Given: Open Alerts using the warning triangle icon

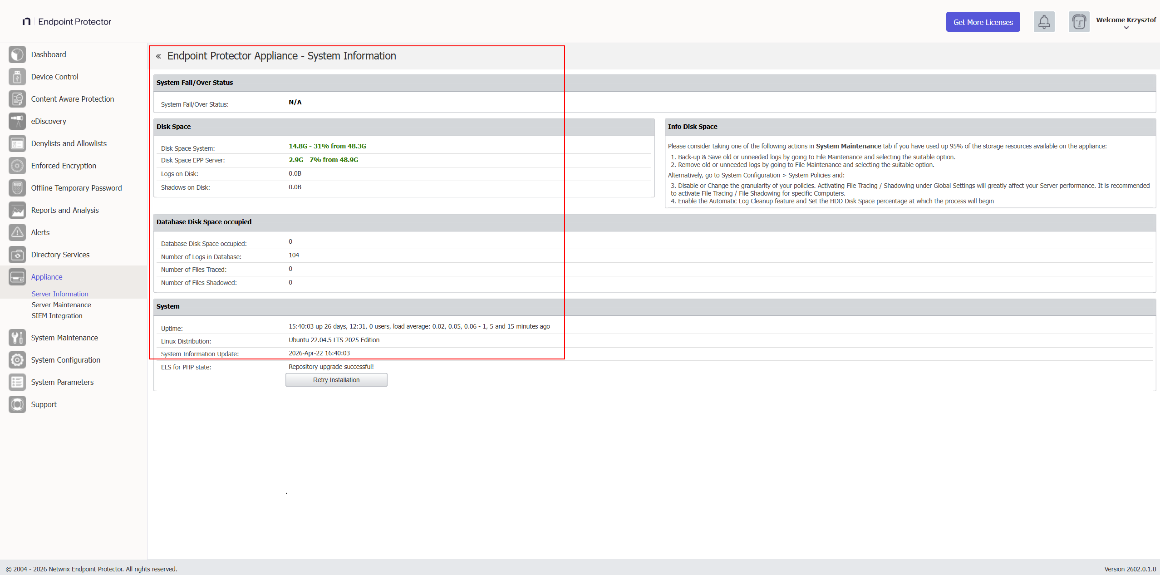Looking at the screenshot, I should [x=17, y=232].
